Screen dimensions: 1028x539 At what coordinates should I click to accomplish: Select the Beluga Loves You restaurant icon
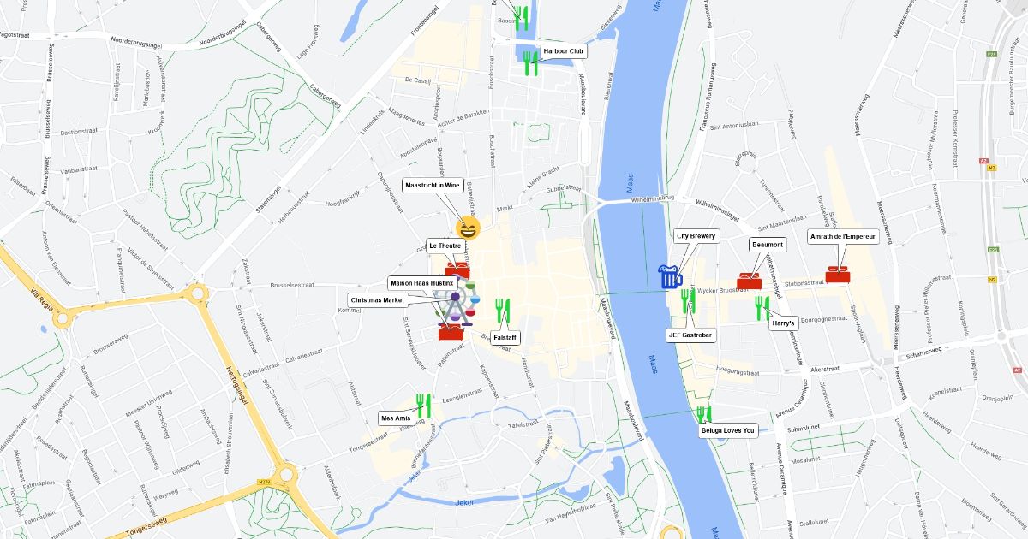703,417
